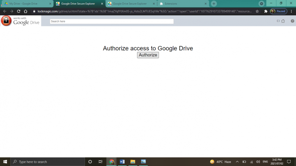The image size is (296, 166).
Task: Click the lockmagic.com address bar URL
Action: click(144, 11)
